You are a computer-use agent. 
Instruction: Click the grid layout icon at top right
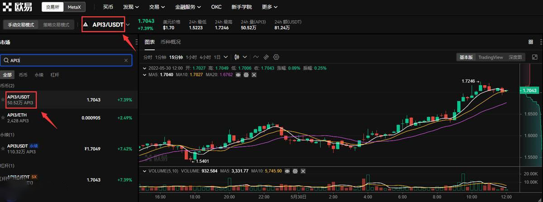(531, 42)
